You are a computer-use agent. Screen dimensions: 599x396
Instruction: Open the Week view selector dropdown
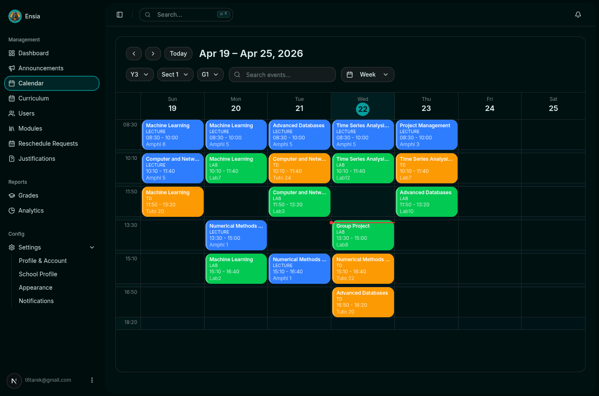(368, 74)
